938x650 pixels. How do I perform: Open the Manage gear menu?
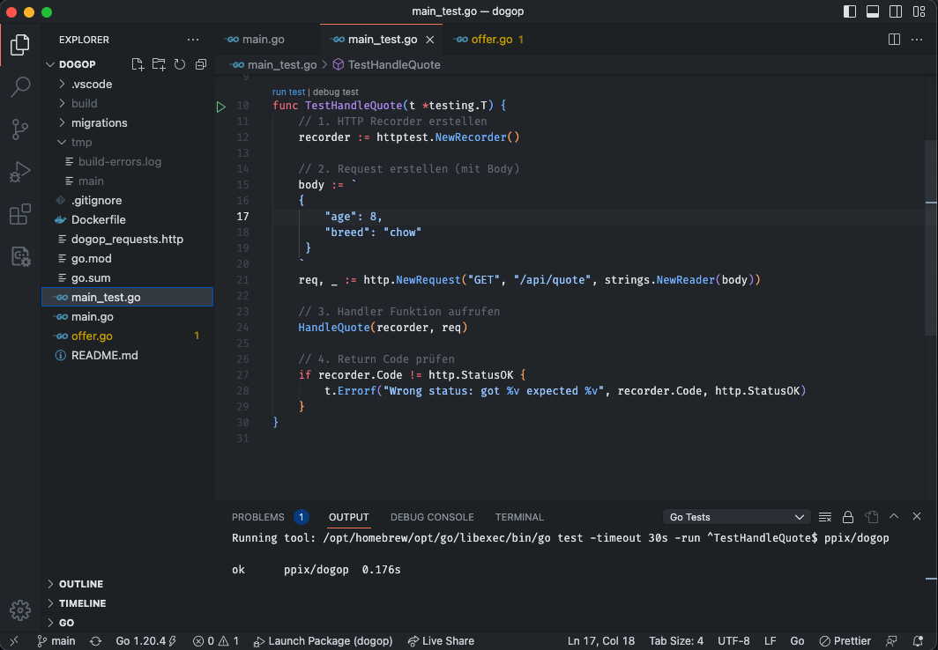(19, 610)
